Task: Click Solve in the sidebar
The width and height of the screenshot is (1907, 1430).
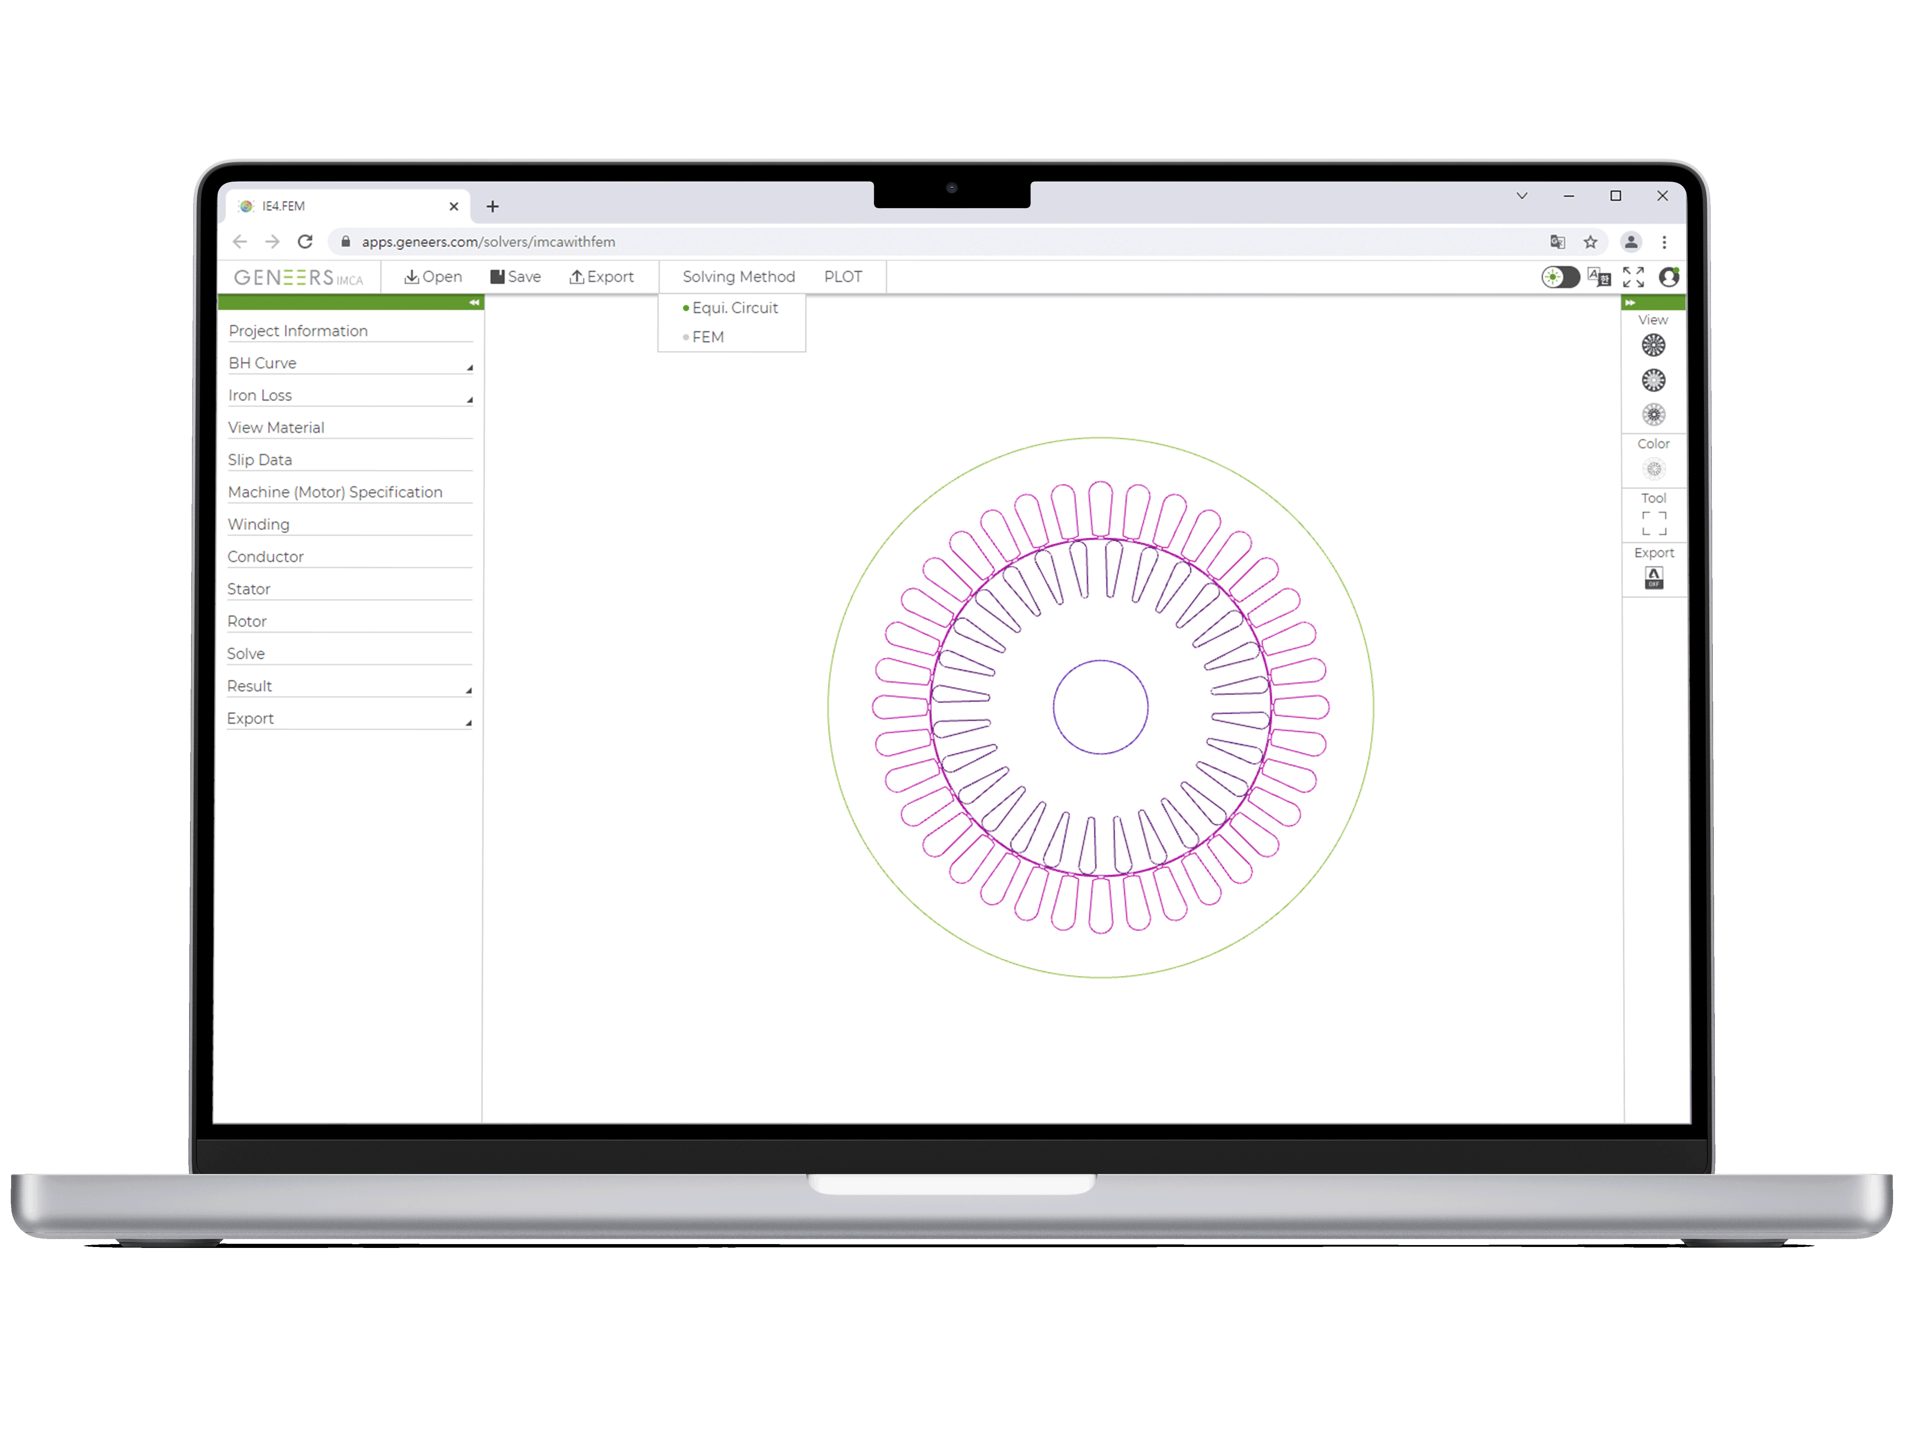Action: click(x=350, y=654)
